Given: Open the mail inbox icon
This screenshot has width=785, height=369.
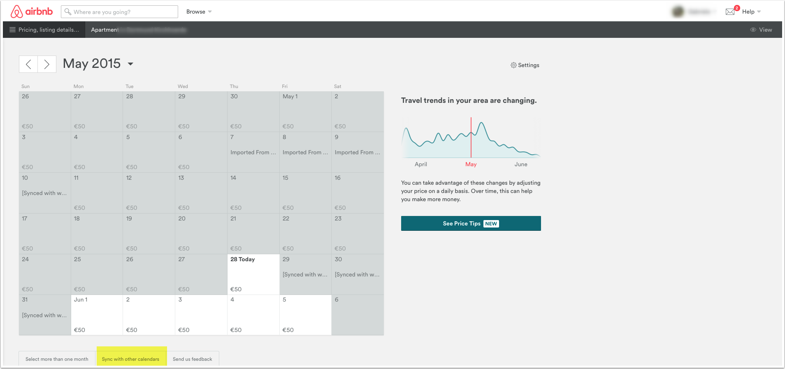Looking at the screenshot, I should click(730, 12).
